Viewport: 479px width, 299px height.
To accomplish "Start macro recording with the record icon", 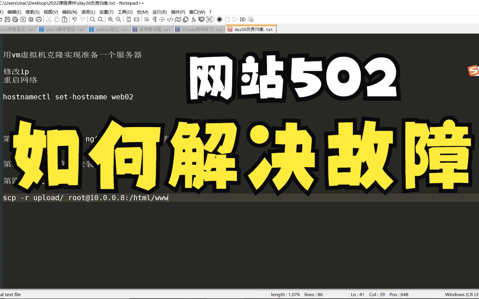I will tap(220, 19).
